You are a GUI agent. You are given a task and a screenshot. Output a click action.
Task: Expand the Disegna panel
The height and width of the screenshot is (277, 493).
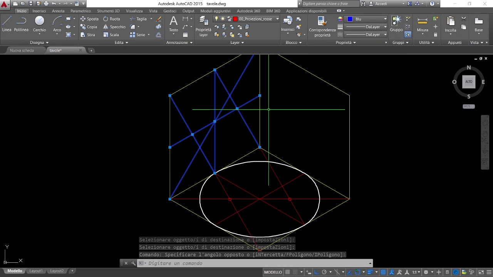coord(39,42)
